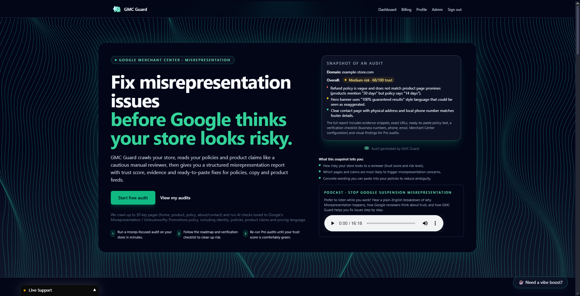Sign out of GMC Guard
This screenshot has width=580, height=296.
point(454,9)
